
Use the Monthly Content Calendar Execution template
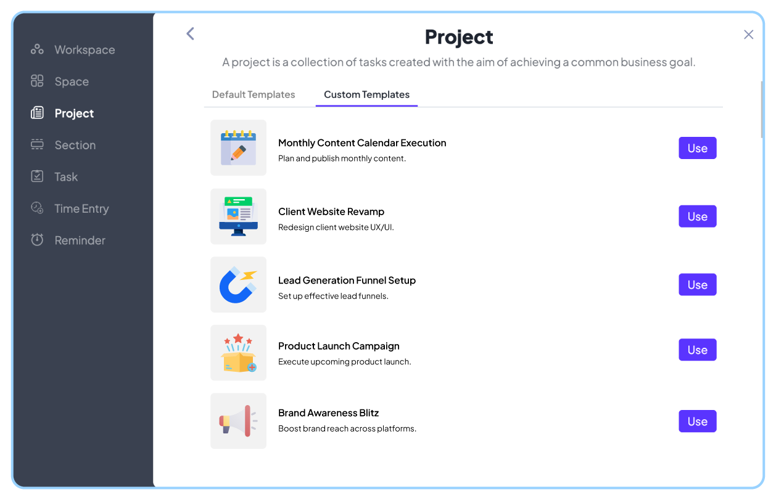tap(698, 148)
